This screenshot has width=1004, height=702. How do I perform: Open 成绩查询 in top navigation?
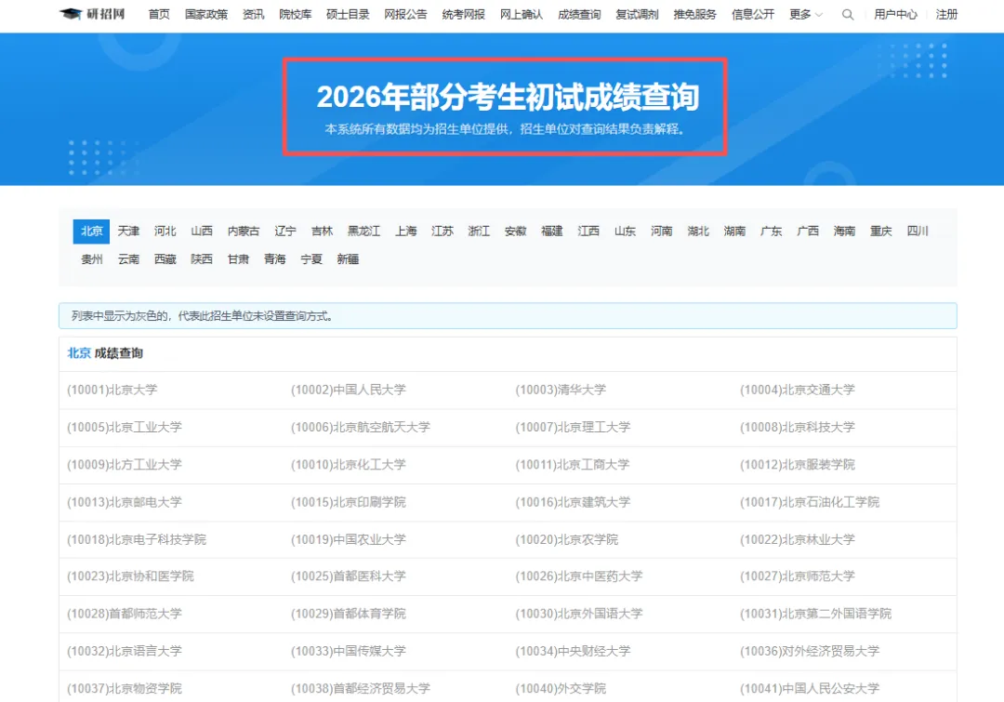579,14
